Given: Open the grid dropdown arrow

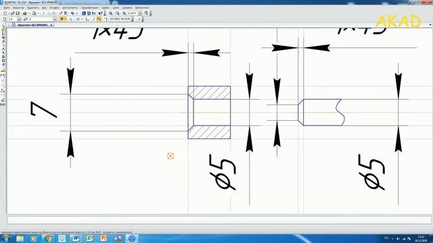Looking at the screenshot, I should pyautogui.click(x=82, y=19).
